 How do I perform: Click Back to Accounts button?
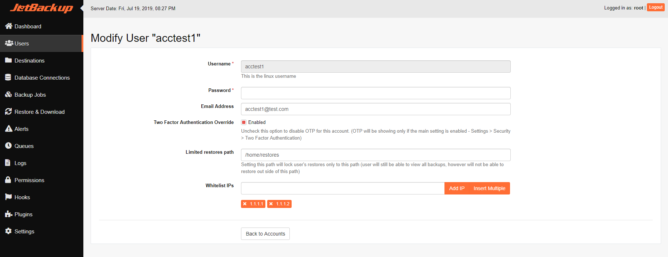point(265,234)
